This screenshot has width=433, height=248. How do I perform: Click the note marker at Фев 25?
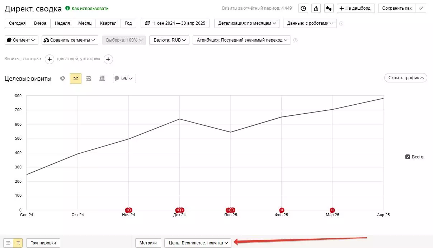(x=282, y=210)
